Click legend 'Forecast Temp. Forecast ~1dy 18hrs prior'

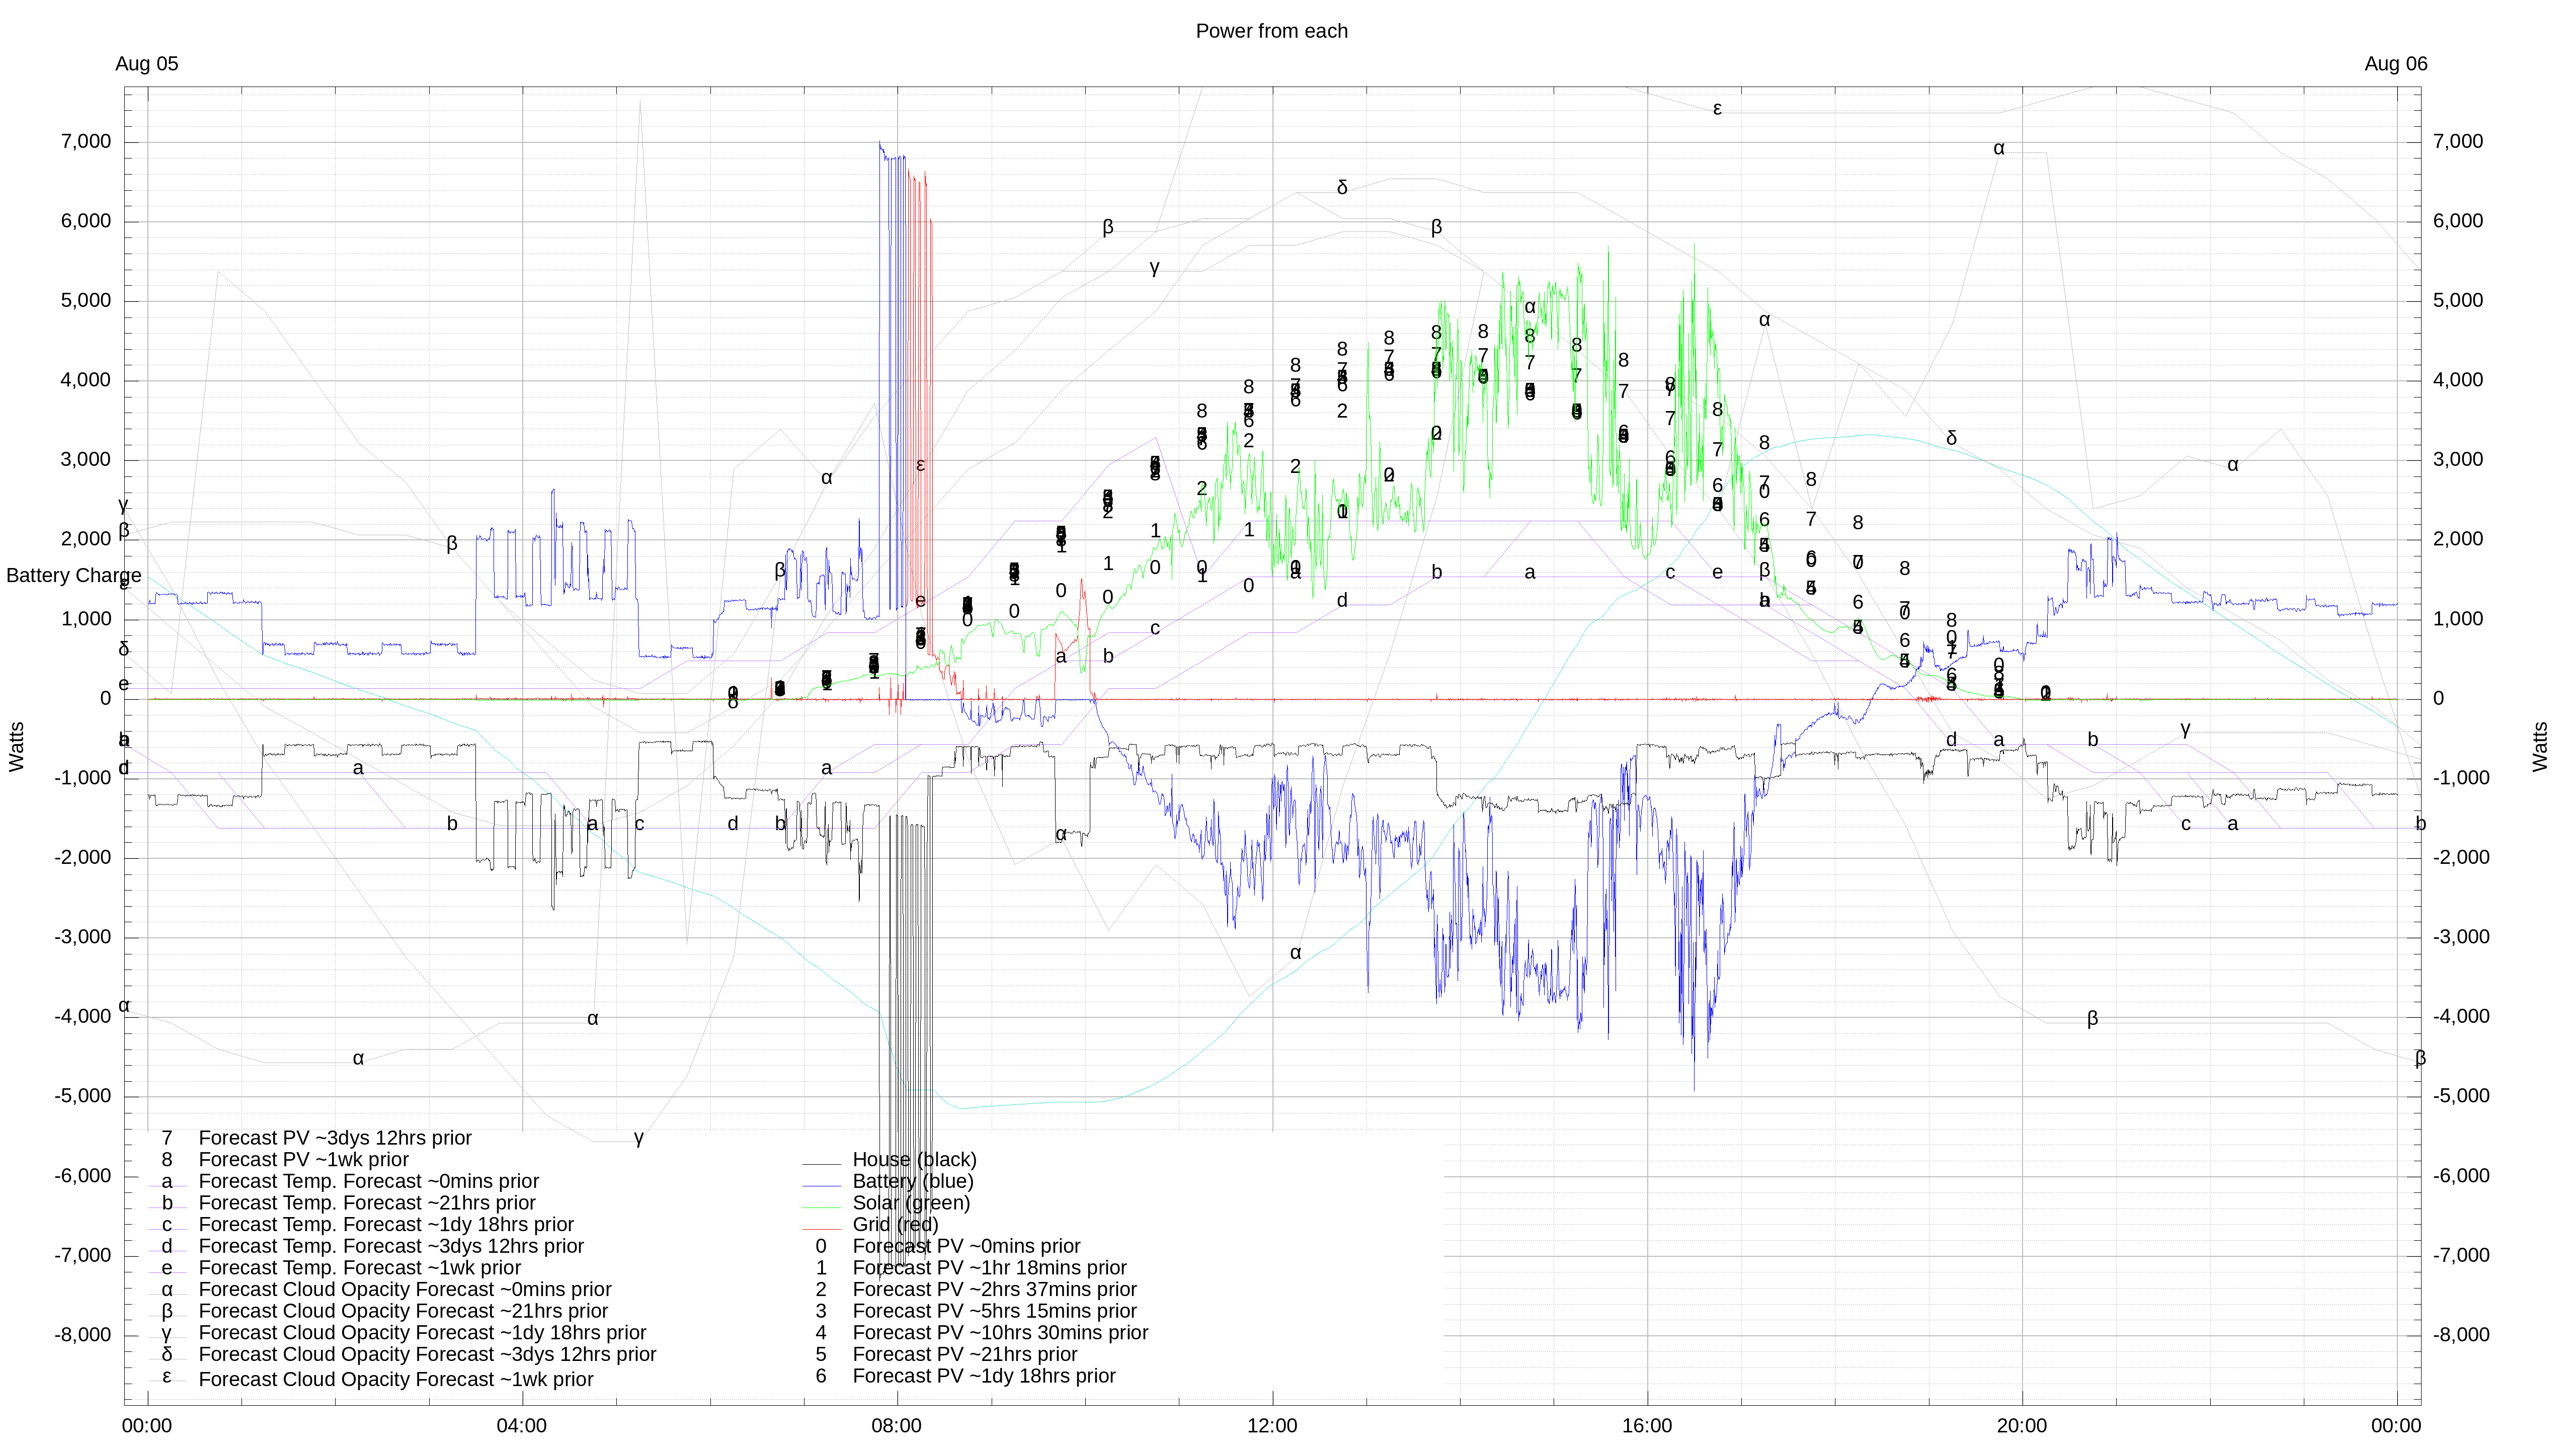pyautogui.click(x=386, y=1224)
